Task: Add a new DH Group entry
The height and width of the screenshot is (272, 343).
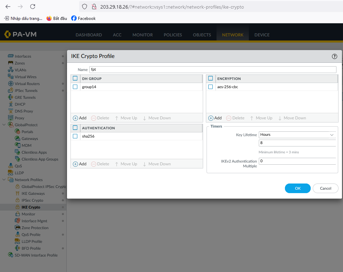Action: [x=80, y=118]
